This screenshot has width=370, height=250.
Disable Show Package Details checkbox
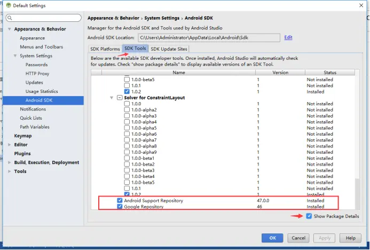click(x=309, y=216)
